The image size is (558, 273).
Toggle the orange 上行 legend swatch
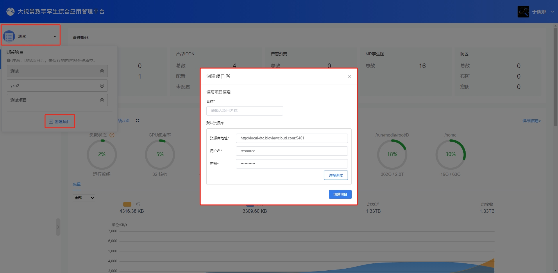pyautogui.click(x=127, y=204)
